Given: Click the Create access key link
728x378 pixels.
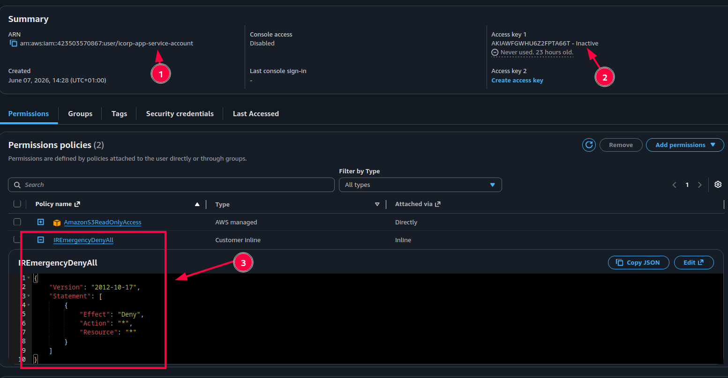Looking at the screenshot, I should click(517, 81).
